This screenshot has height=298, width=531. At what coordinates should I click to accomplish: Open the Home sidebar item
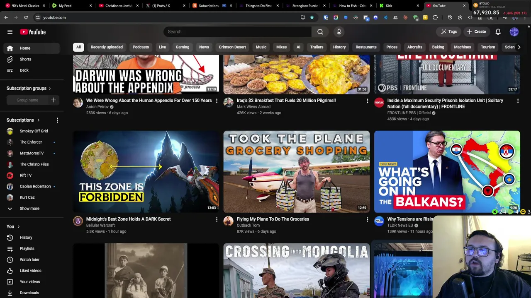click(x=32, y=48)
